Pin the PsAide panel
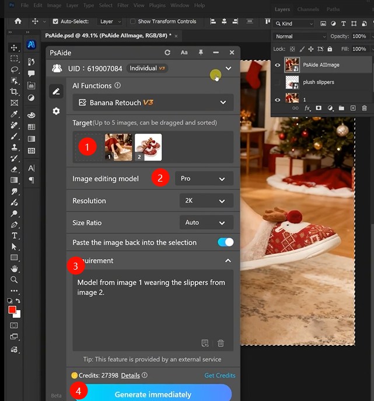374x401 pixels. (x=200, y=53)
